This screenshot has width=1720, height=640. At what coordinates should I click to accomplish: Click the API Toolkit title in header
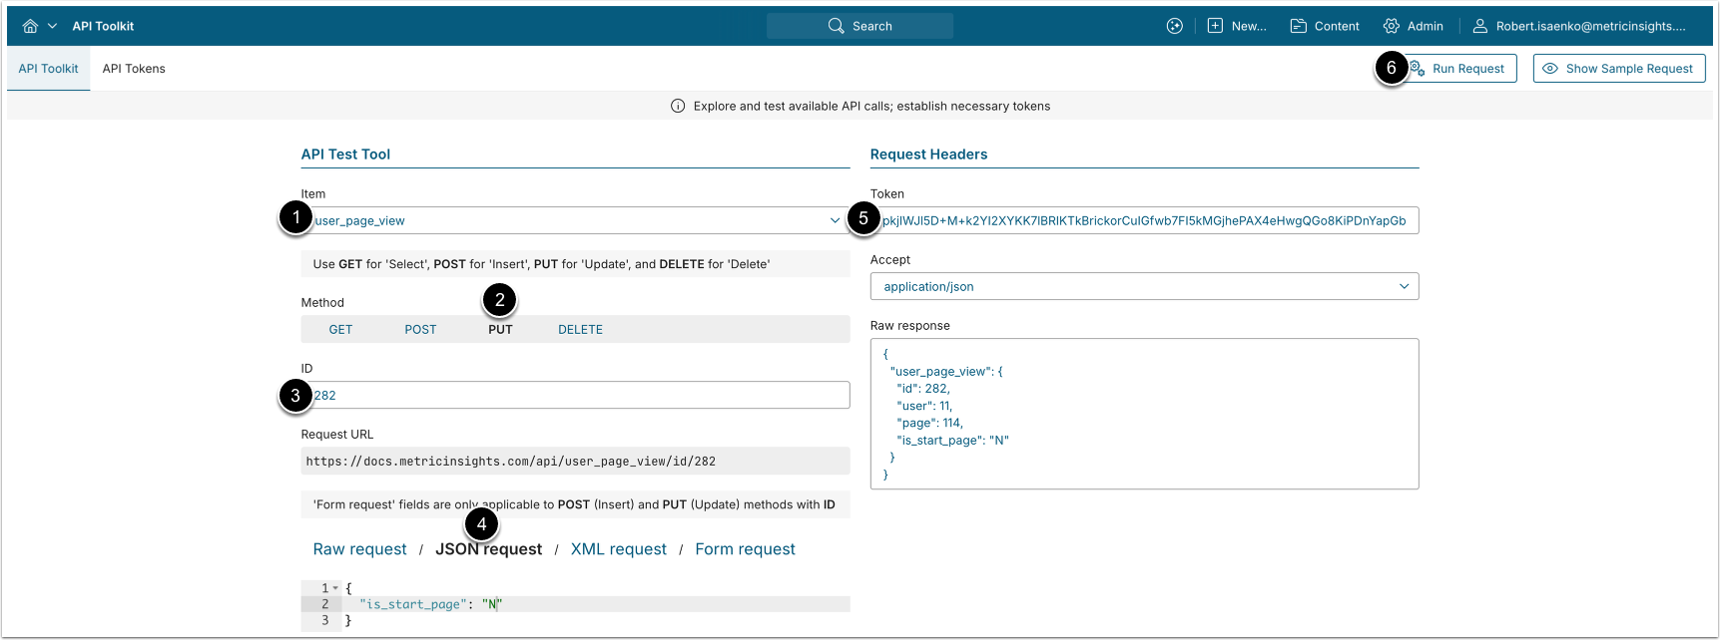103,26
